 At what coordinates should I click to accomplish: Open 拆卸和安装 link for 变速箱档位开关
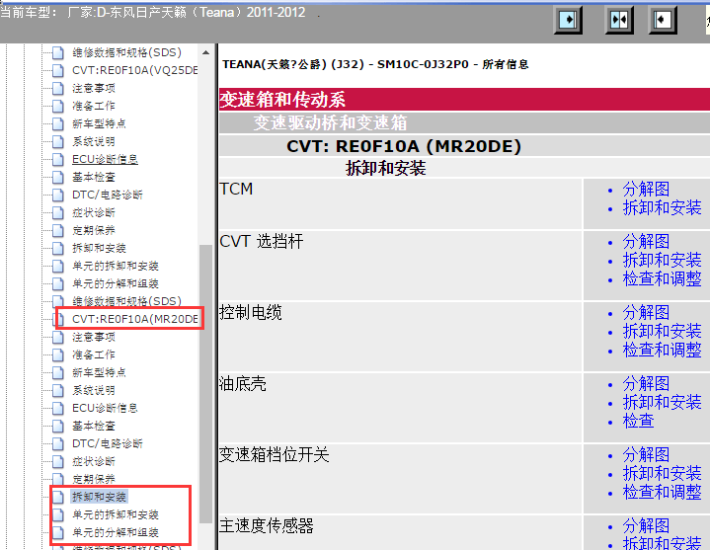click(662, 474)
